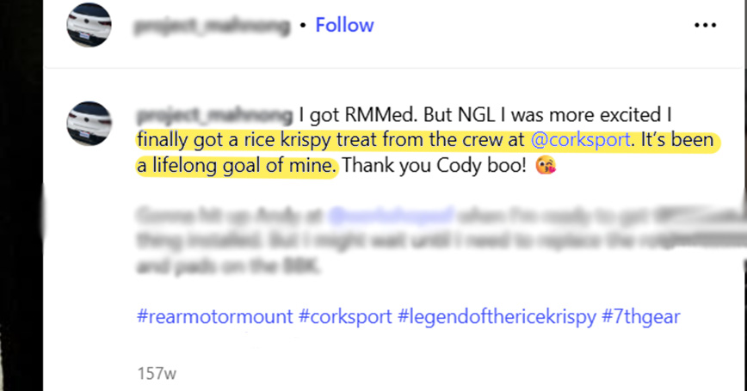Click the profile avatar in the post header

click(89, 27)
